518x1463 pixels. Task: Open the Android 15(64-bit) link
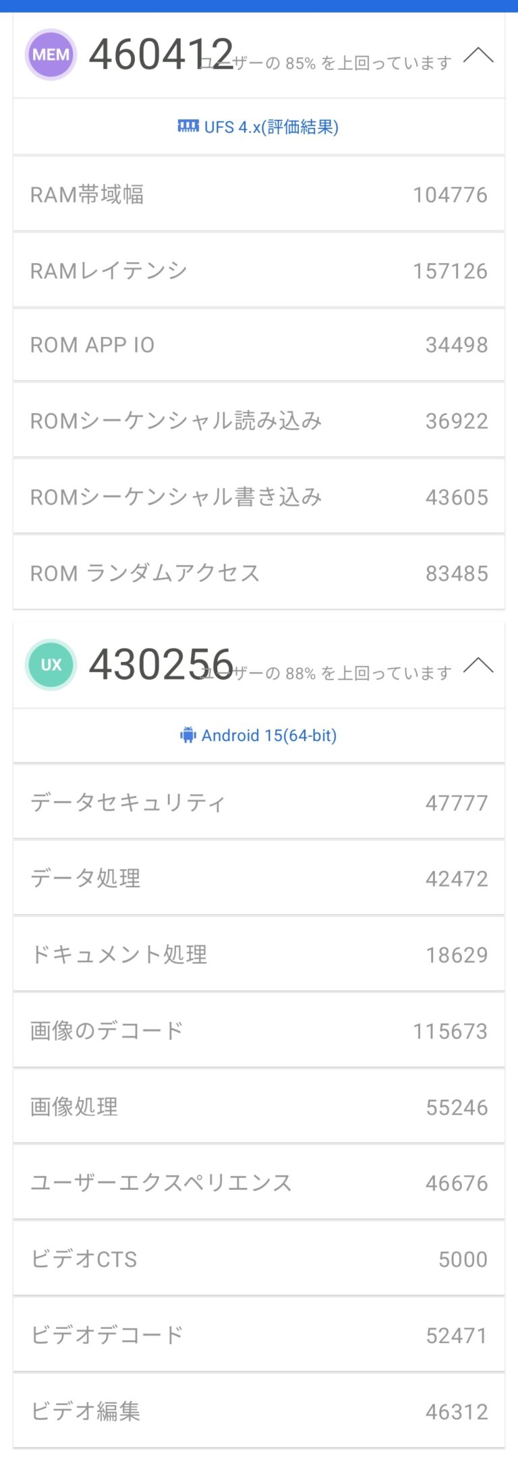[x=268, y=736]
